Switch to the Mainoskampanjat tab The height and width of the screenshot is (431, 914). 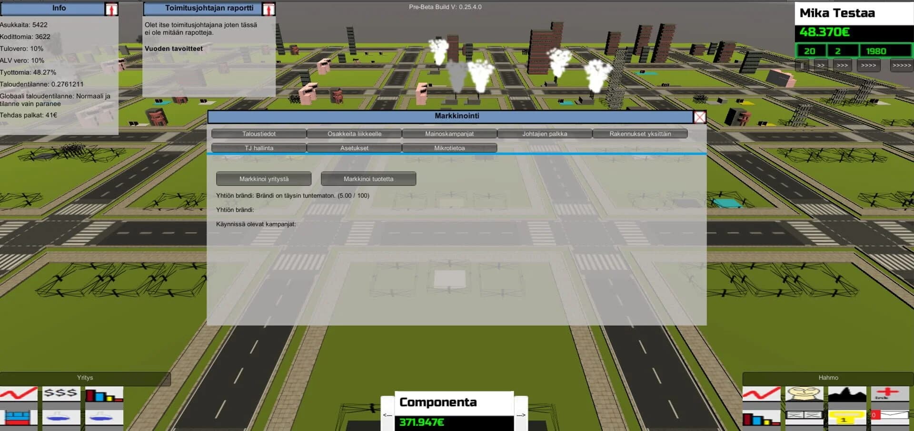click(x=449, y=134)
